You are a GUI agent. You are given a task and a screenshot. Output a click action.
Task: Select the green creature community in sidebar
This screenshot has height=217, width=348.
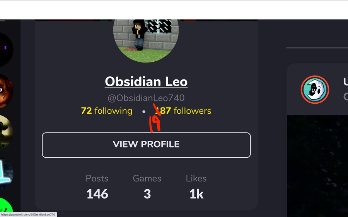point(5,132)
